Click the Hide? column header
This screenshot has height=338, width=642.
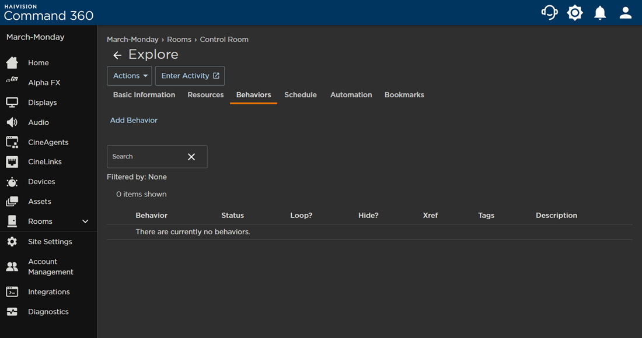click(x=368, y=216)
